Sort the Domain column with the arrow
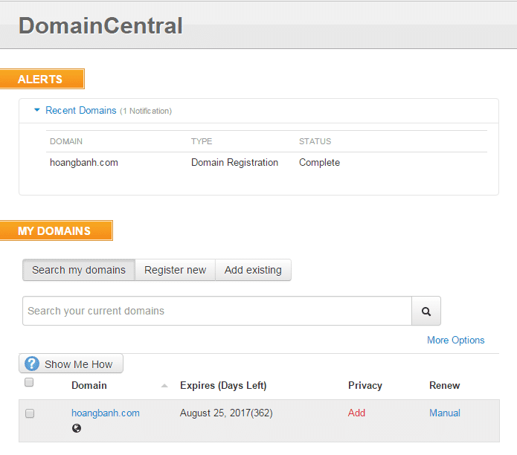The width and height of the screenshot is (517, 455). 164,386
